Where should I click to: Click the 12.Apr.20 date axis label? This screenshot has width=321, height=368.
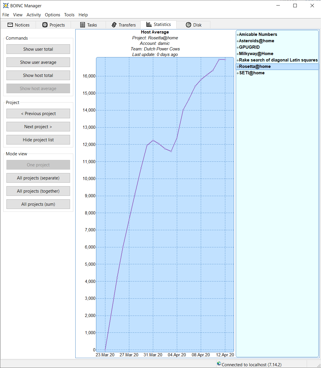pos(225,355)
